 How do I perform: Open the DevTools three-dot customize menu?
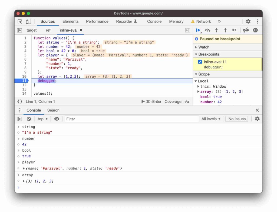pos(258,21)
